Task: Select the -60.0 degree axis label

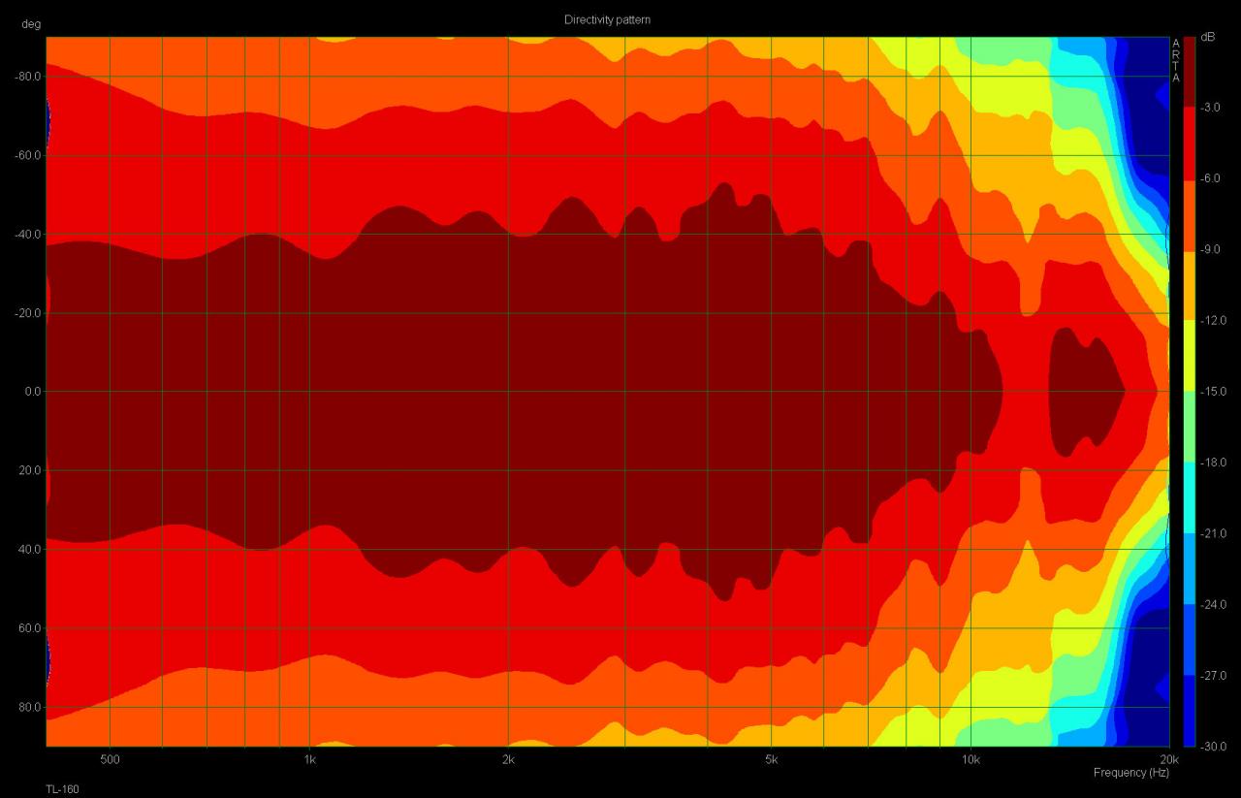Action: point(28,155)
